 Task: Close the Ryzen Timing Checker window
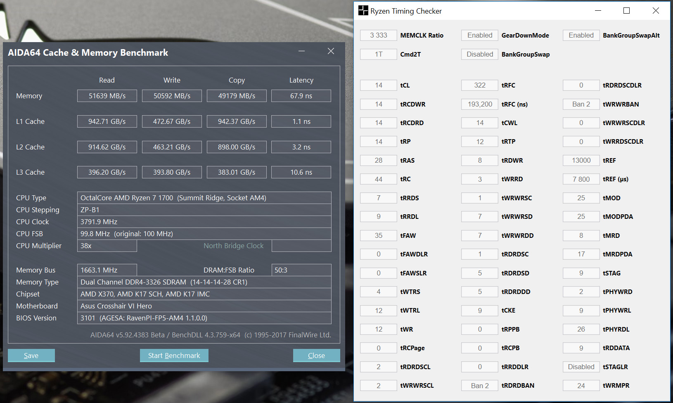(656, 11)
